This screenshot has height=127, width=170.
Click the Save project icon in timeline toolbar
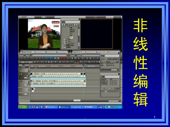(41, 62)
